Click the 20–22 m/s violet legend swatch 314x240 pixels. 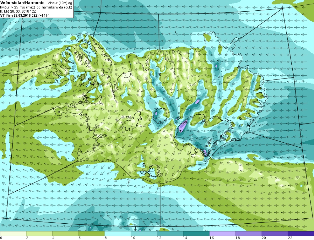click(275, 234)
